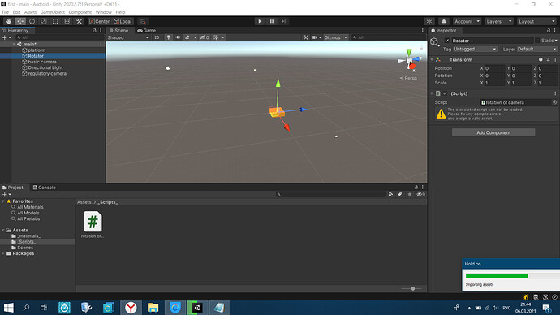The width and height of the screenshot is (560, 315).
Task: Select the Hand tool in toolbar
Action: (9, 21)
